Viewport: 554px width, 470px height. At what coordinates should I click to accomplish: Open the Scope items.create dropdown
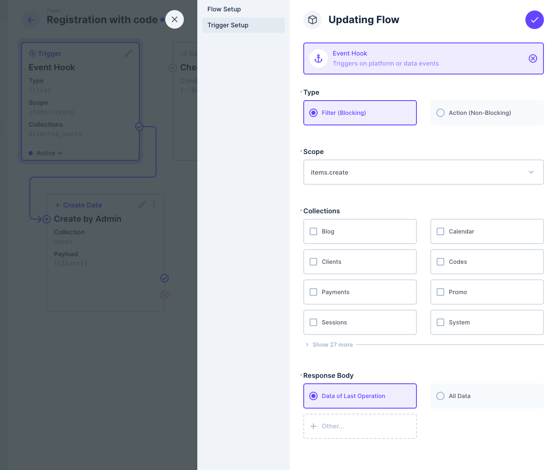pyautogui.click(x=423, y=172)
